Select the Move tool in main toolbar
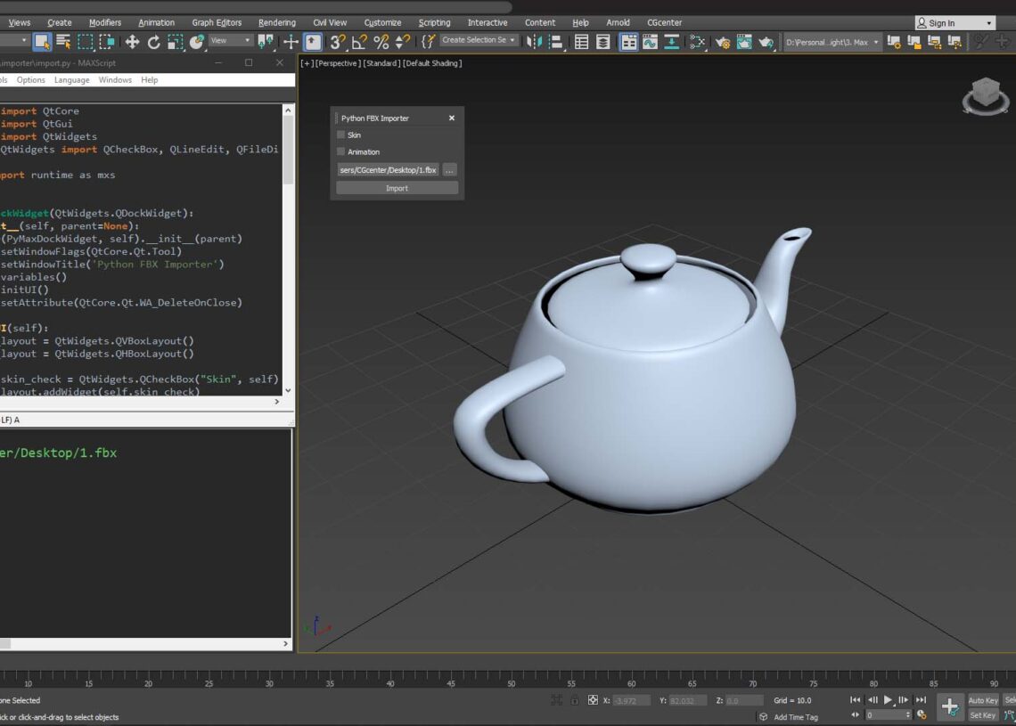The width and height of the screenshot is (1016, 726). coord(132,42)
